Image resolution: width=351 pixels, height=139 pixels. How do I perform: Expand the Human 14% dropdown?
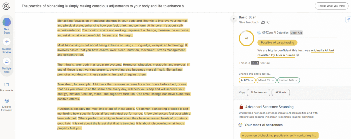coord(288,80)
